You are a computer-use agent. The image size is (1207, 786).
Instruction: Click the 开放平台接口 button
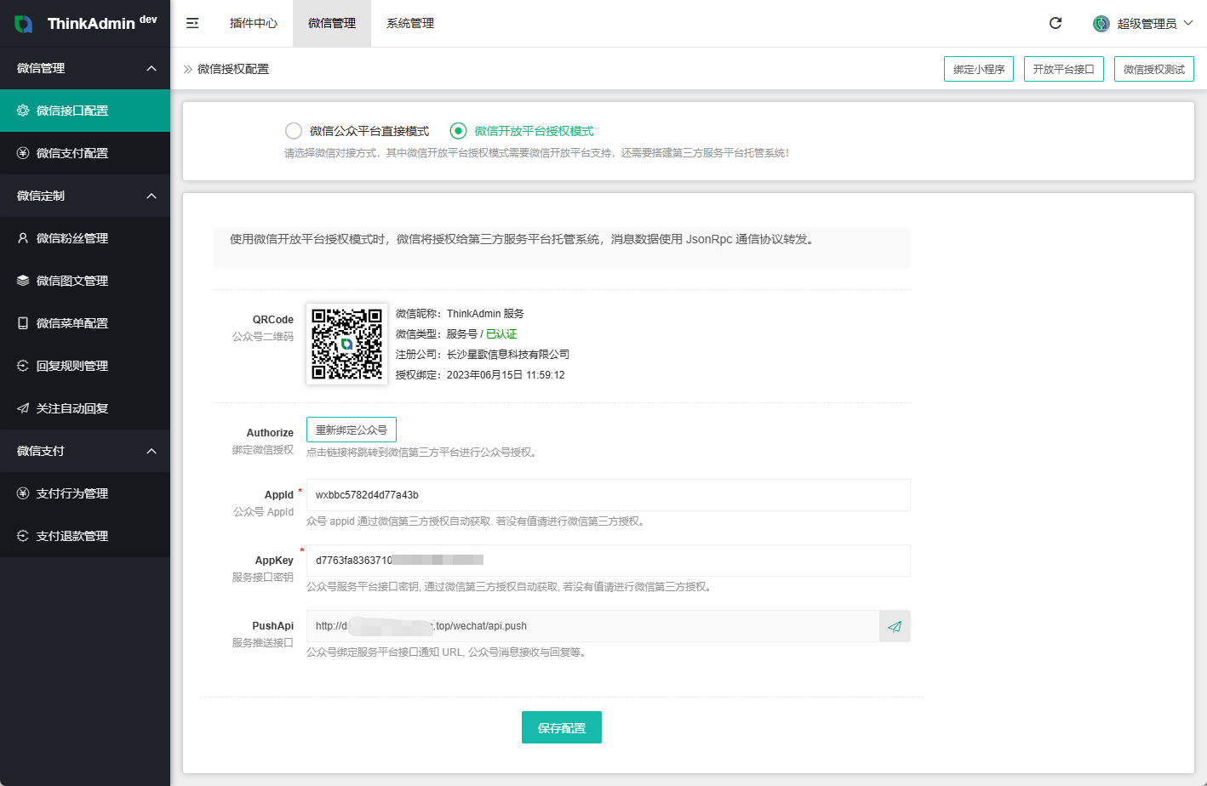(x=1064, y=69)
